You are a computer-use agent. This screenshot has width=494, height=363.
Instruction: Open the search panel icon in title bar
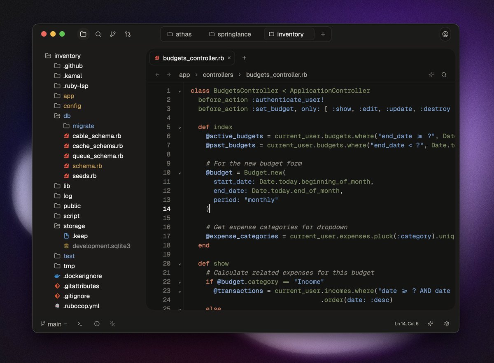[98, 34]
